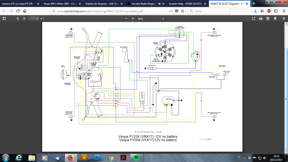Image resolution: width=288 pixels, height=162 pixels.
Task: Save page to Pocket
Action: pyautogui.click(x=177, y=11)
